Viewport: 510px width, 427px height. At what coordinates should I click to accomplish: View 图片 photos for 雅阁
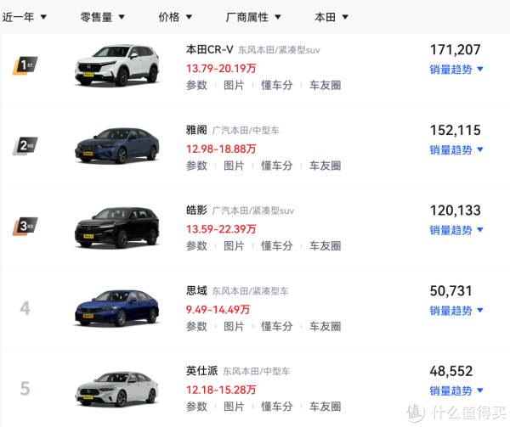click(234, 166)
